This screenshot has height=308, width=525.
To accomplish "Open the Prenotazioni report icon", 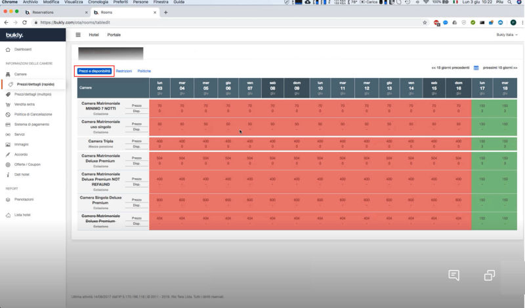I will [x=8, y=200].
